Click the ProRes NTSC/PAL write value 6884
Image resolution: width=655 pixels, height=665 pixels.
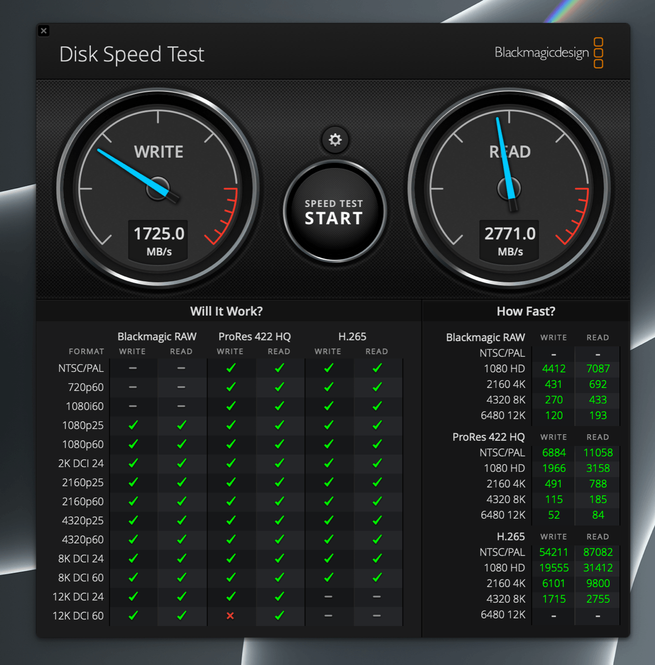point(554,453)
